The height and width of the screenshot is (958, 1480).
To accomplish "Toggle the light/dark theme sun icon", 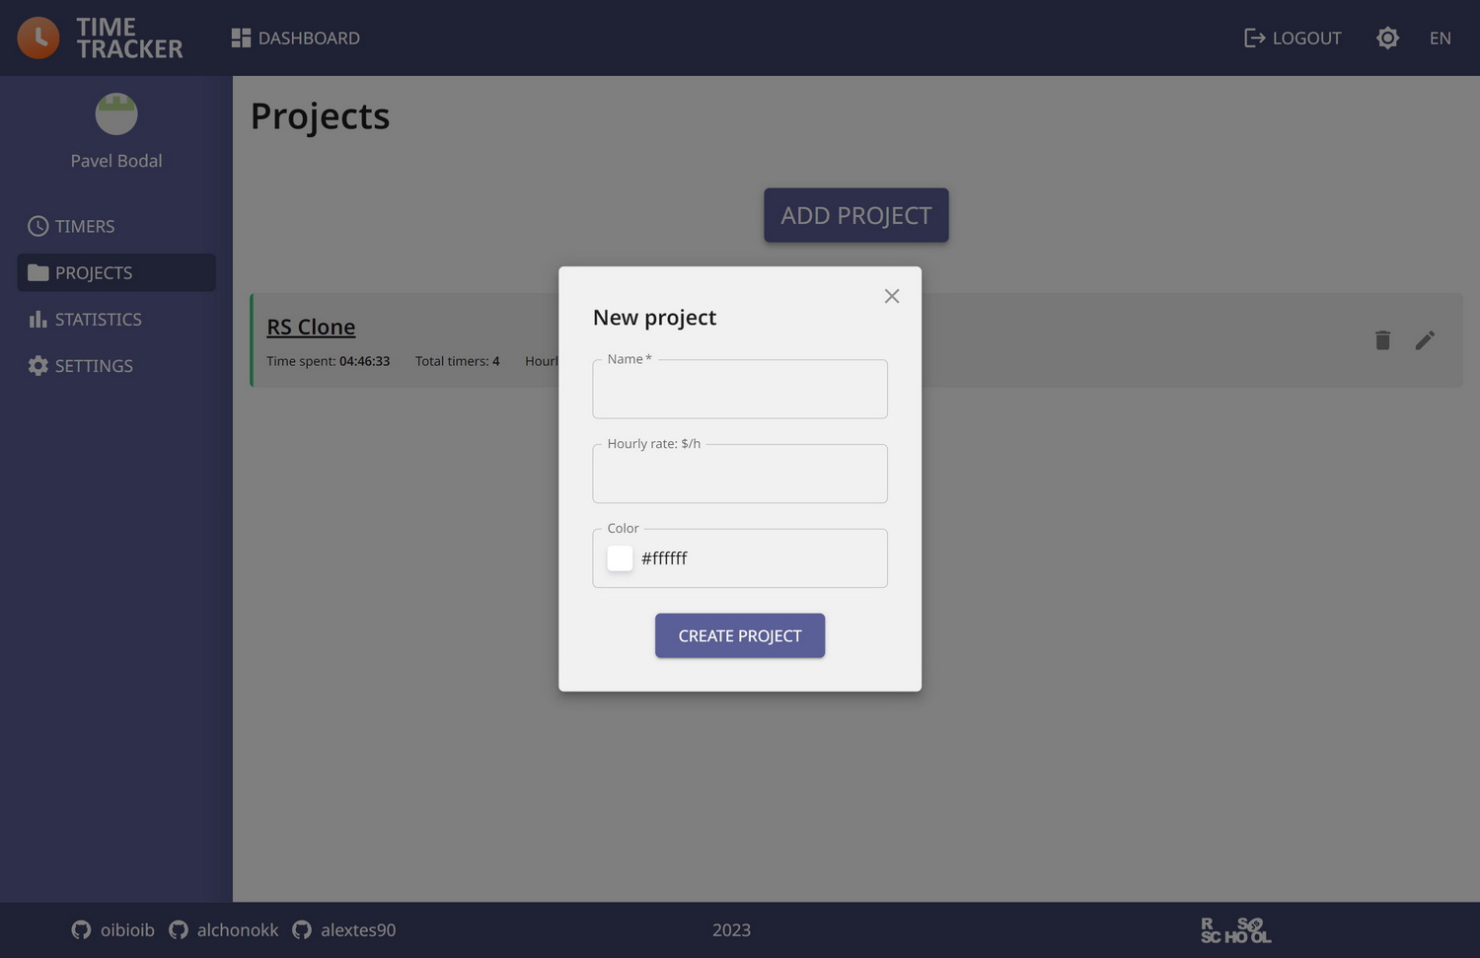I will (x=1387, y=37).
